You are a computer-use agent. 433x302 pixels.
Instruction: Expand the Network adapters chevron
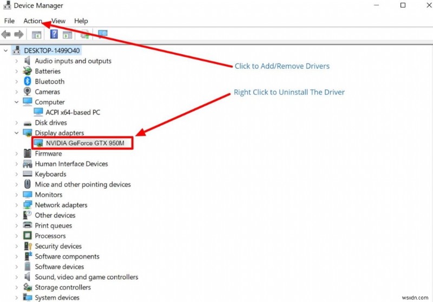coord(17,205)
